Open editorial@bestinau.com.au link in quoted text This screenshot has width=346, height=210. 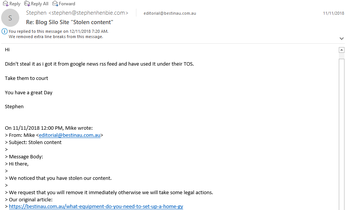coord(70,135)
